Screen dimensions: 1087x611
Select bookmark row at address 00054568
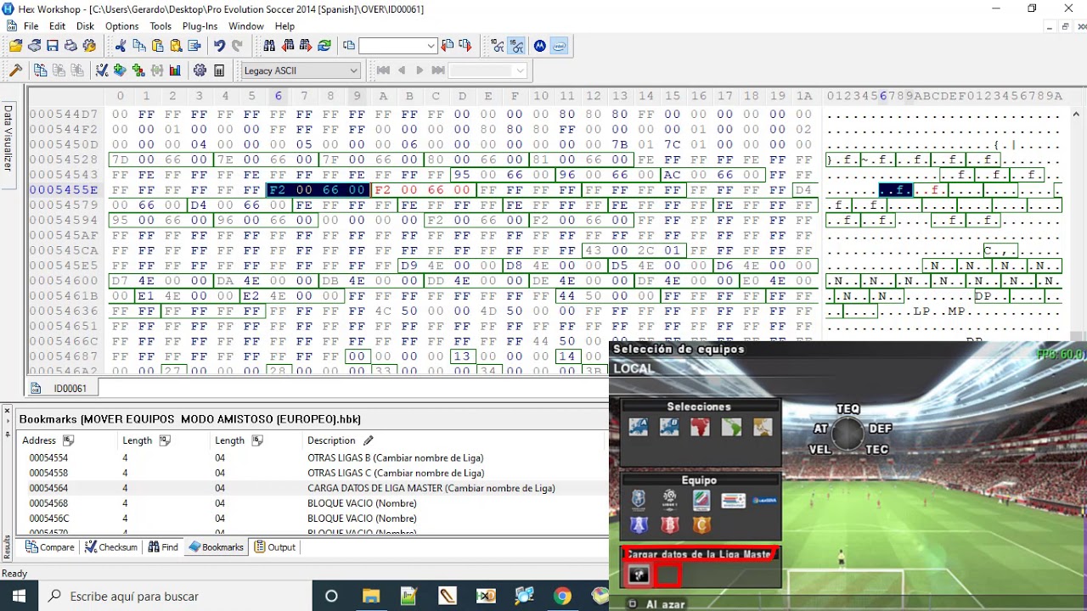pos(312,503)
